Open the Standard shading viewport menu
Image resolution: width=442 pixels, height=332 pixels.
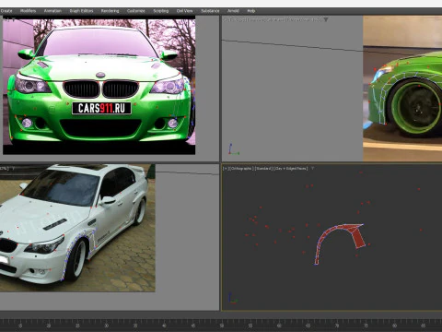[x=263, y=169]
